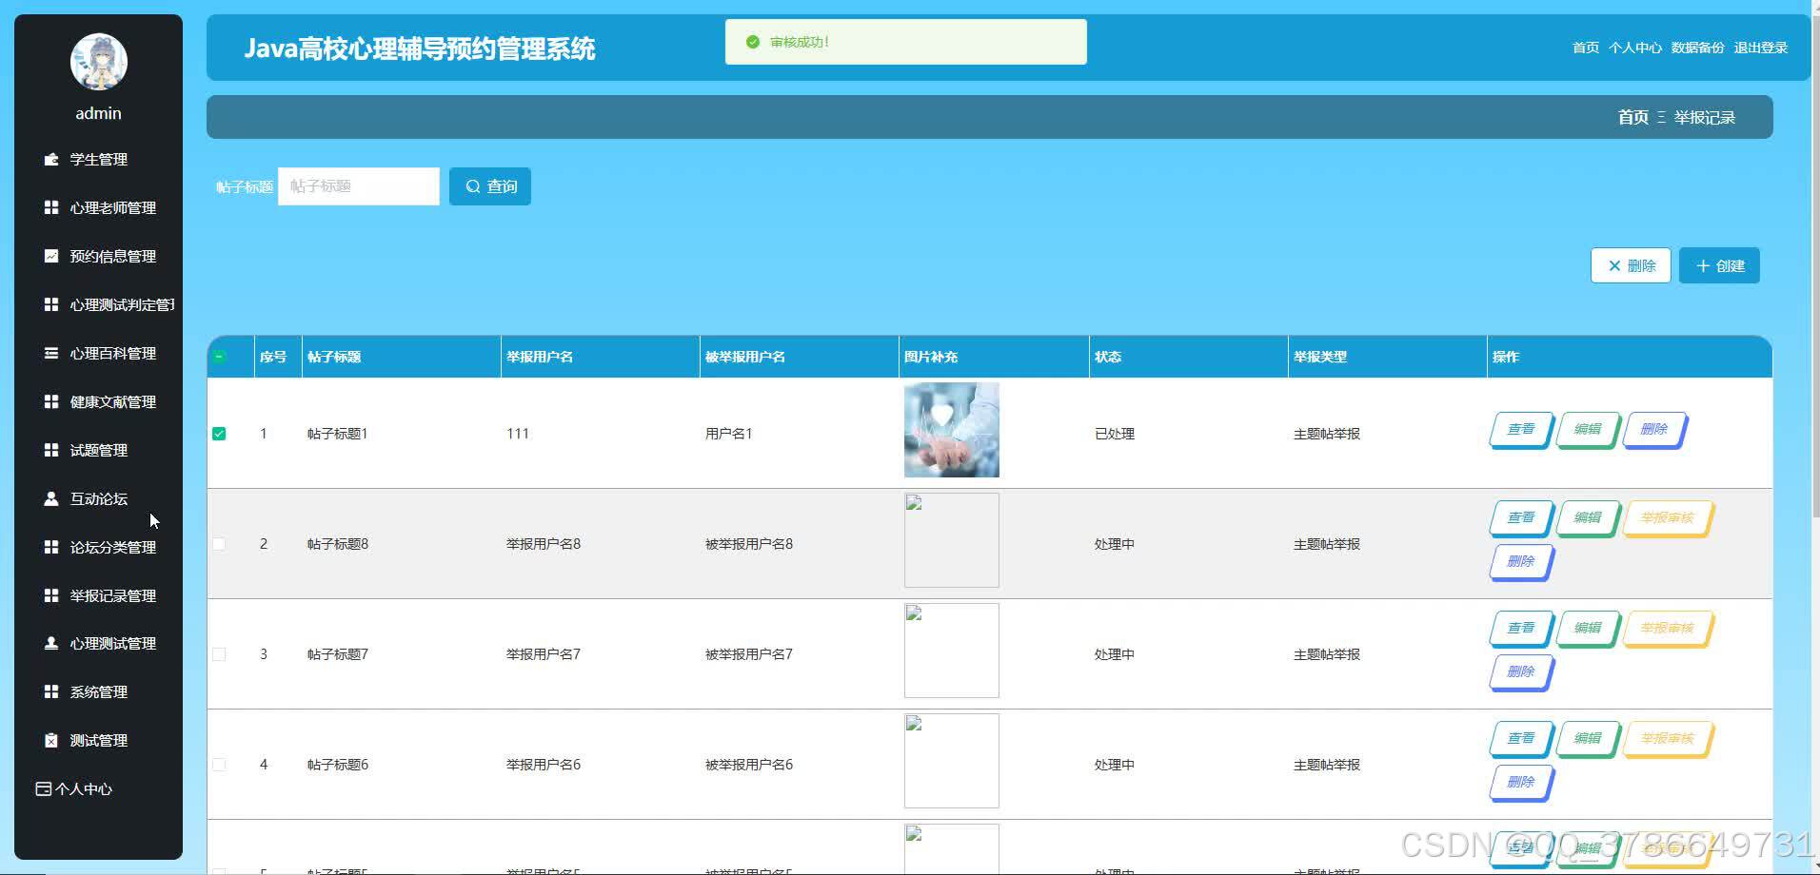Click 举报审核 for row 帖子标题6

point(1668,738)
